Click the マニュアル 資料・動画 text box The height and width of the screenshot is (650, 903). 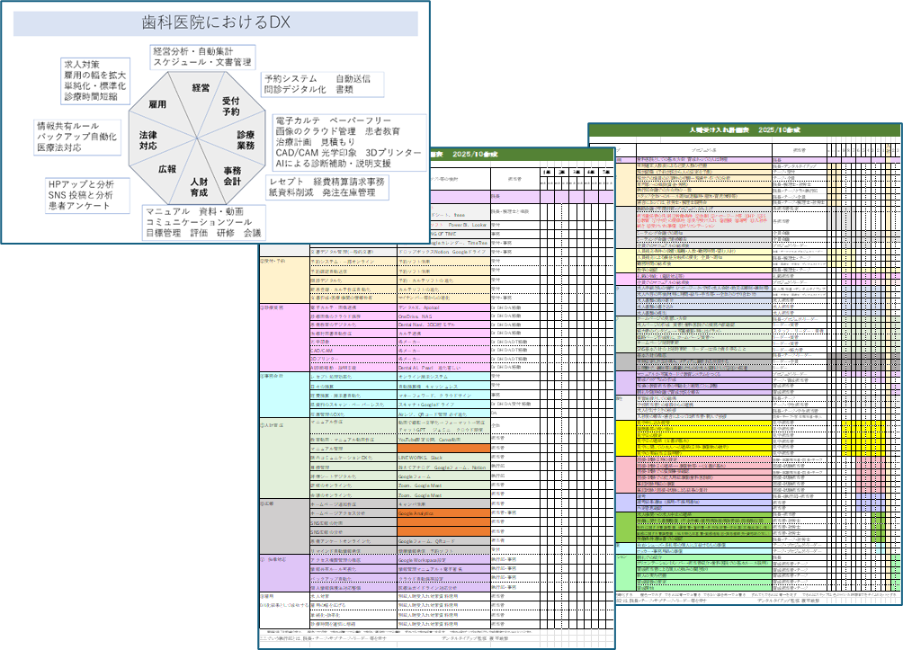pos(204,222)
